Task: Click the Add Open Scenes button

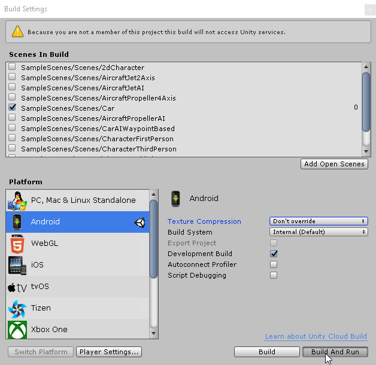Action: click(334, 164)
